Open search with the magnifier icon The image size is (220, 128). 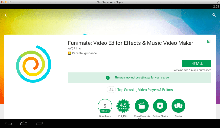214,15
